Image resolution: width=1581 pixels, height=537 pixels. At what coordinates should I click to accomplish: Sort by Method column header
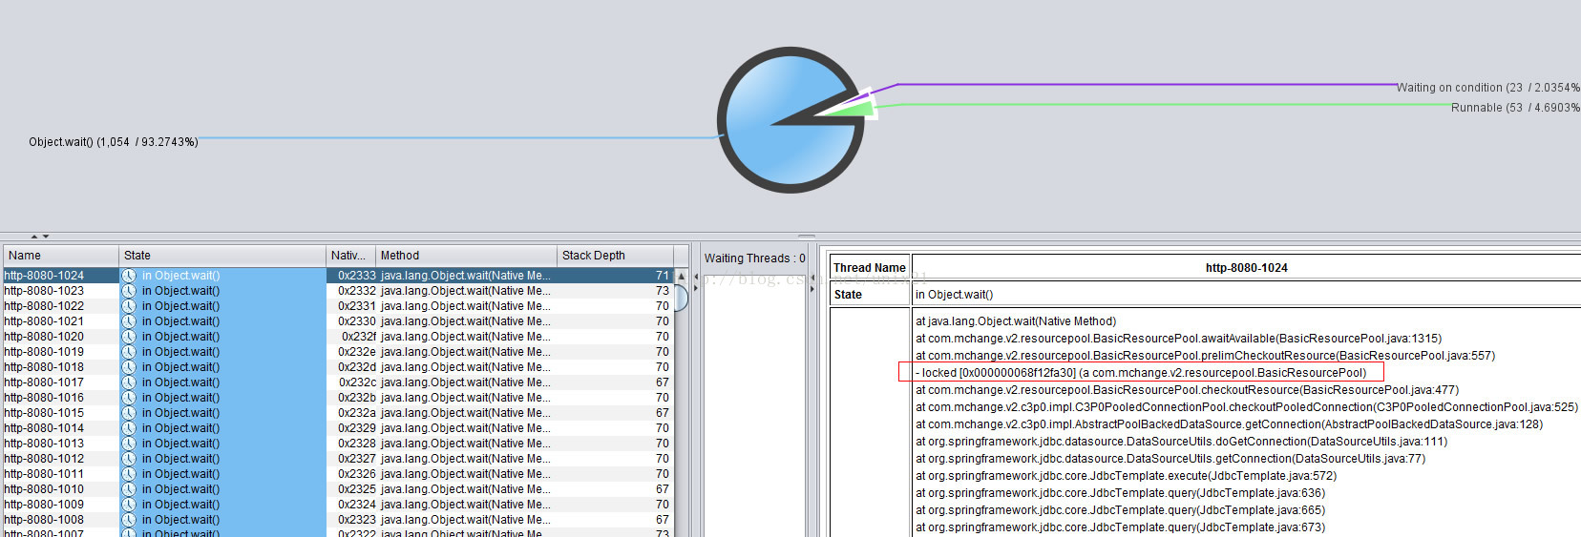[467, 256]
